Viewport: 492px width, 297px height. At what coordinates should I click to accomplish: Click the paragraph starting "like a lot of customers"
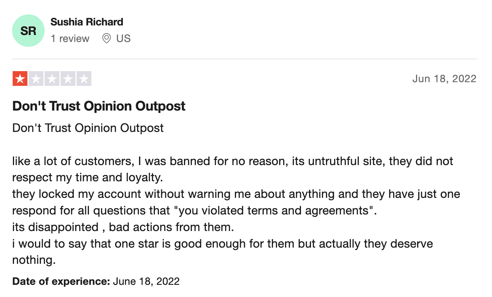coord(233,169)
